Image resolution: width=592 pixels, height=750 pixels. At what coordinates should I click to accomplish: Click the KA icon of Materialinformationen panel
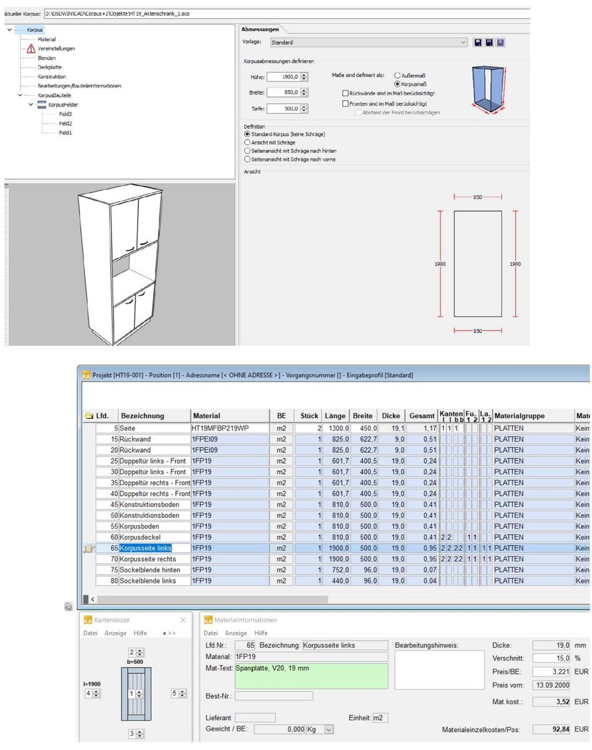pyautogui.click(x=208, y=620)
